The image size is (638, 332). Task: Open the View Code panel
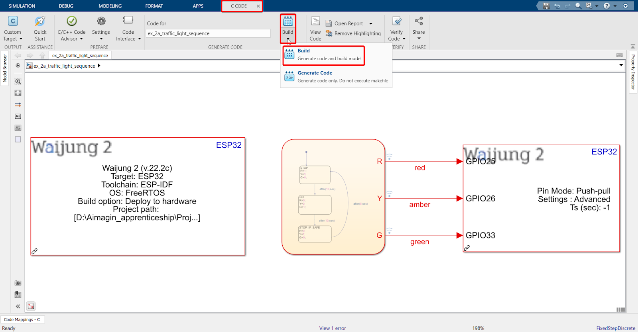coord(315,29)
